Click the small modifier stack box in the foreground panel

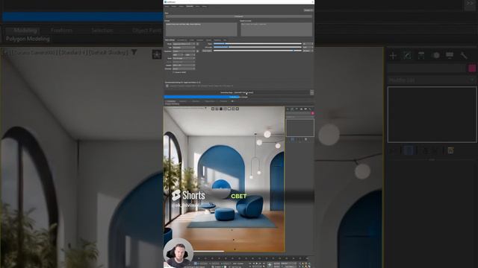pos(300,127)
